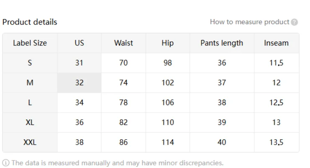Click the US size 38 cell
The image size is (310, 168).
(x=79, y=142)
